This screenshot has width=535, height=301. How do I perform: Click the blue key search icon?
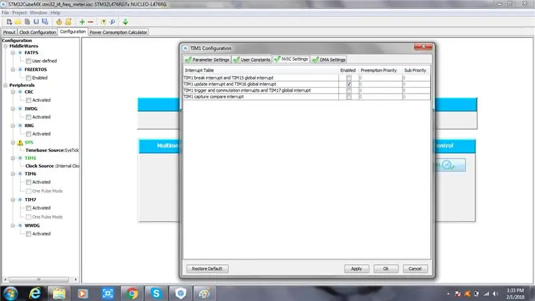click(x=112, y=22)
